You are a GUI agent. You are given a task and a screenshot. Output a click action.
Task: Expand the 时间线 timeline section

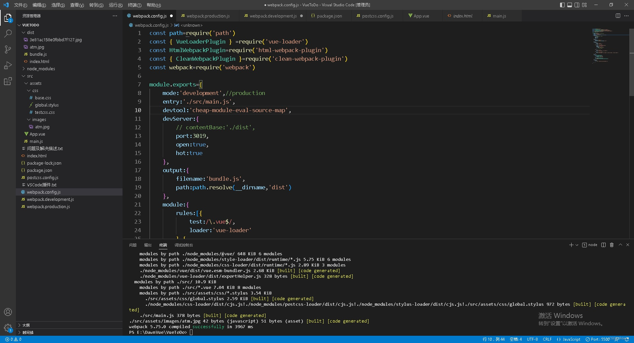pos(69,332)
